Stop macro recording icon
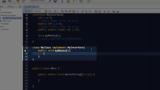The image size is (160, 90). (108, 11)
